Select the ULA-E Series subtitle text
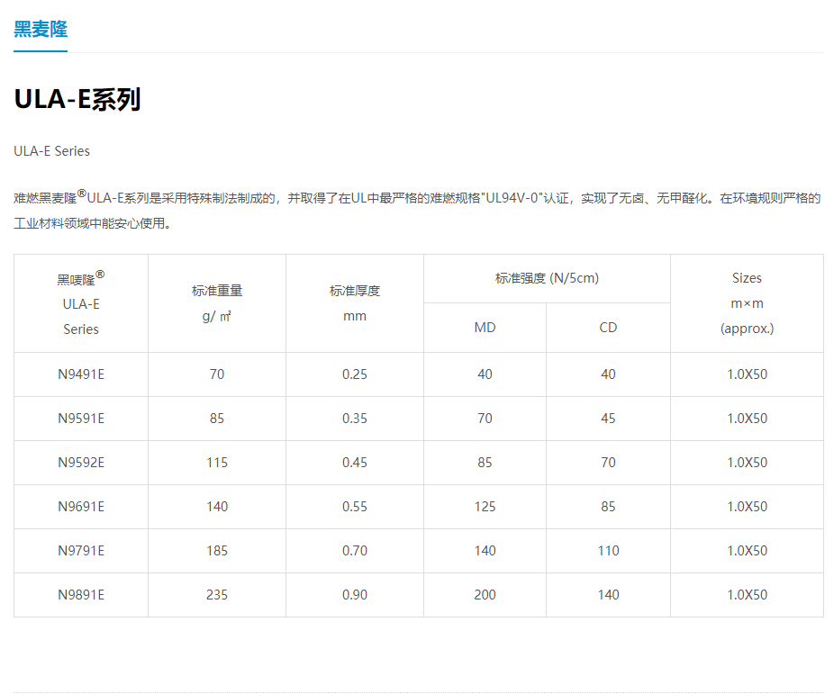834x694 pixels. pos(51,151)
